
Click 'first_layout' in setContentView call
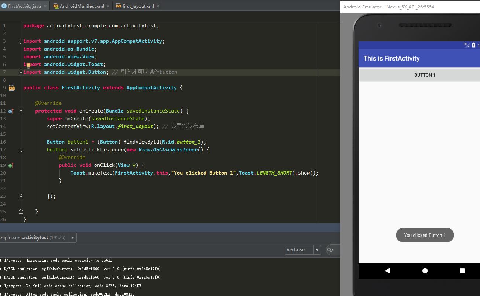pyautogui.click(x=136, y=127)
